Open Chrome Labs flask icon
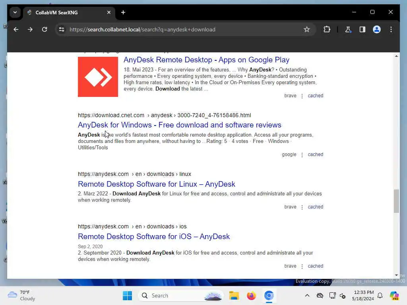The height and width of the screenshot is (305, 407). click(x=348, y=29)
